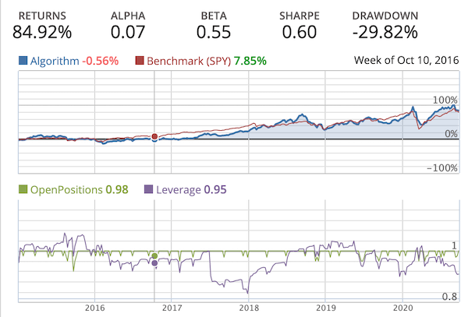The width and height of the screenshot is (468, 317).
Task: Click the purple Leverage data point marker
Action: 154,263
